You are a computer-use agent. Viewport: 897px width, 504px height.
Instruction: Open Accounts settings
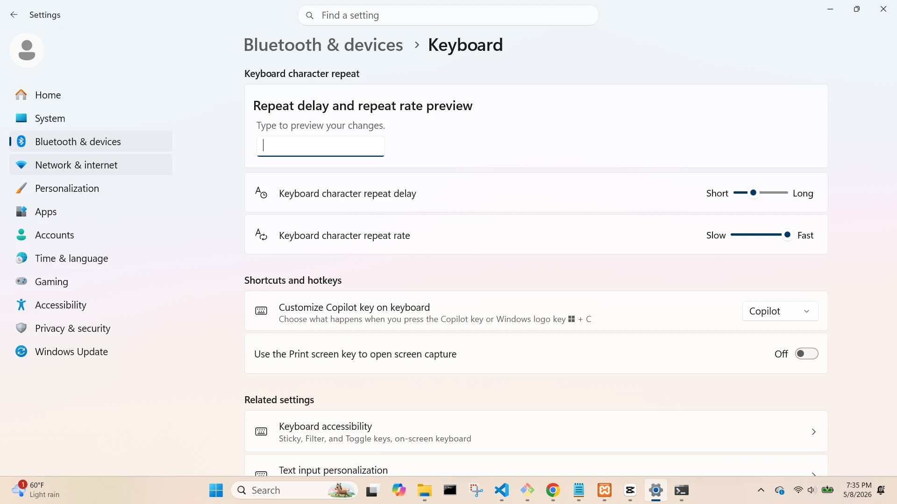(x=91, y=235)
